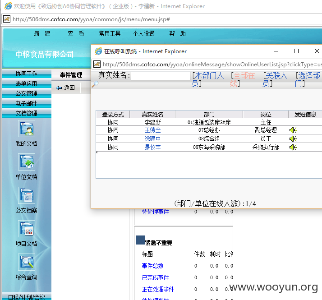The width and height of the screenshot is (322, 300).
Task: Minimize the 在线呼叫系统 popup window
Action: 276,51
